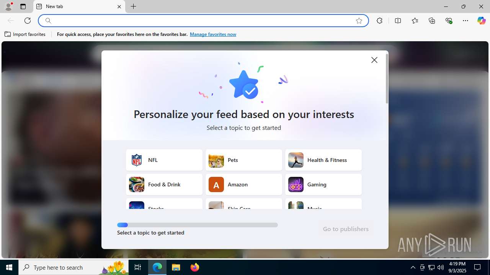This screenshot has width=490, height=275.
Task: Open the tab actions menu icon
Action: pos(23,6)
